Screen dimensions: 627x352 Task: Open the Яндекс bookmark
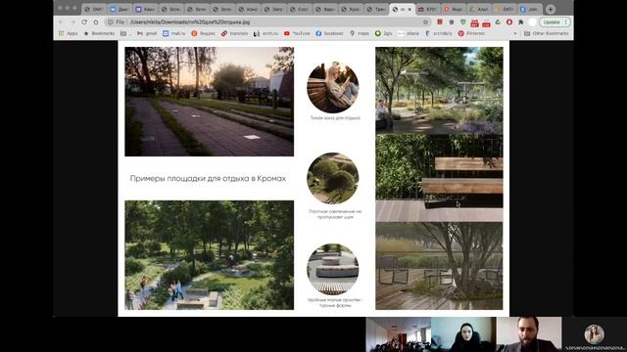pos(203,33)
